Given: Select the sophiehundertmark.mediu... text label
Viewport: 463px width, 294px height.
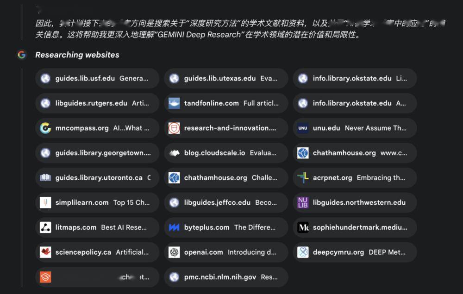Looking at the screenshot, I should click(x=360, y=228).
